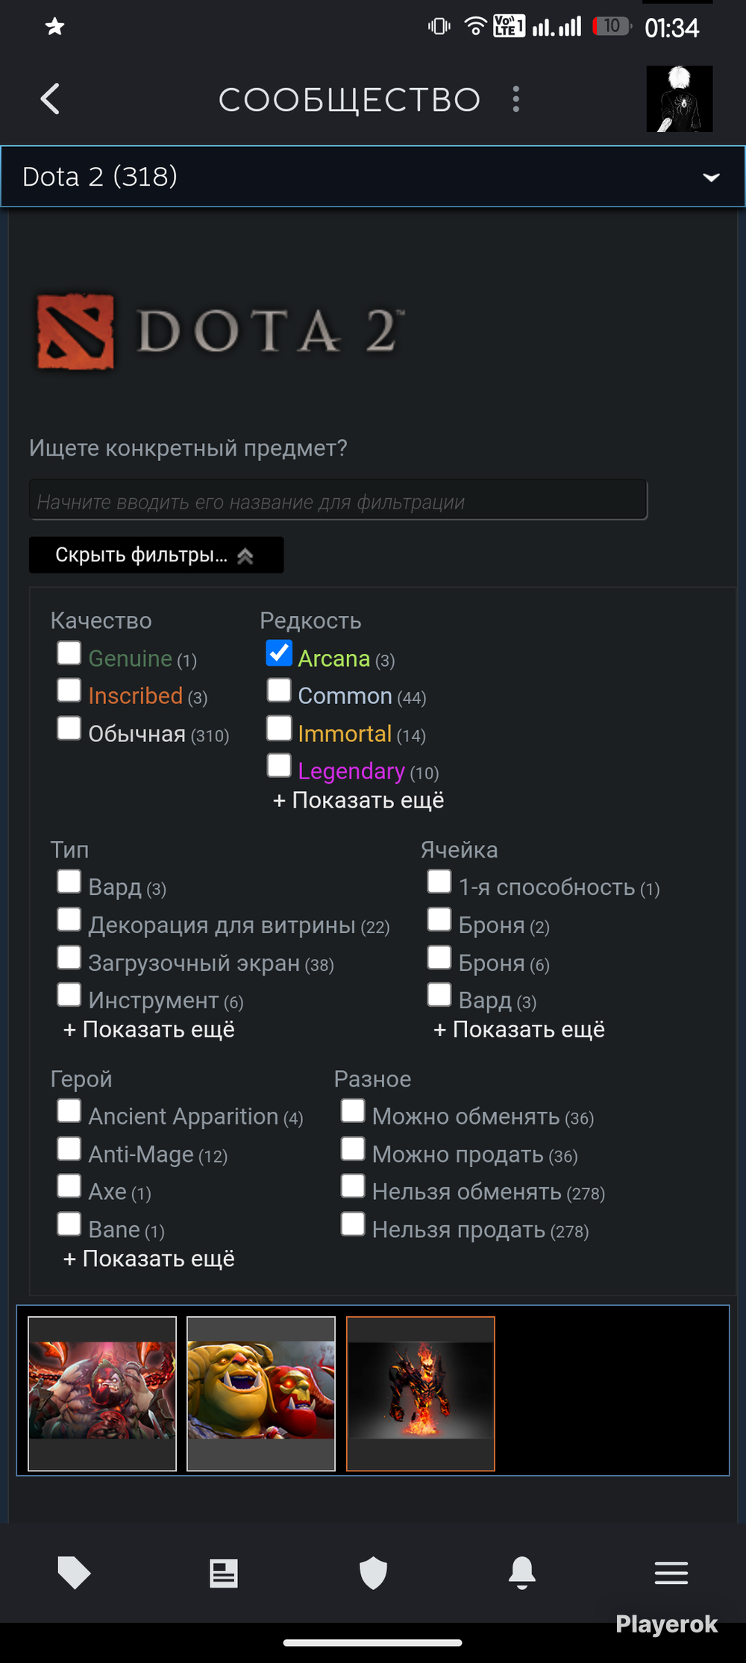Open the hamburger menu icon

671,1573
